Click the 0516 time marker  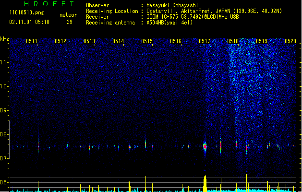click(x=176, y=41)
